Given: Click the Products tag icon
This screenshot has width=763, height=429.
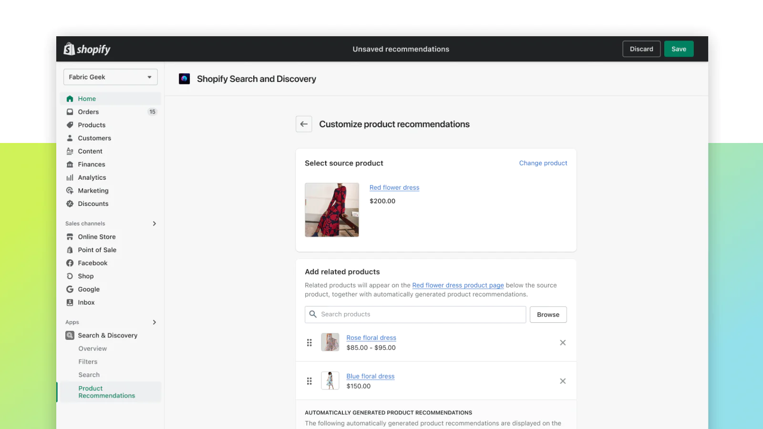Looking at the screenshot, I should tap(70, 125).
